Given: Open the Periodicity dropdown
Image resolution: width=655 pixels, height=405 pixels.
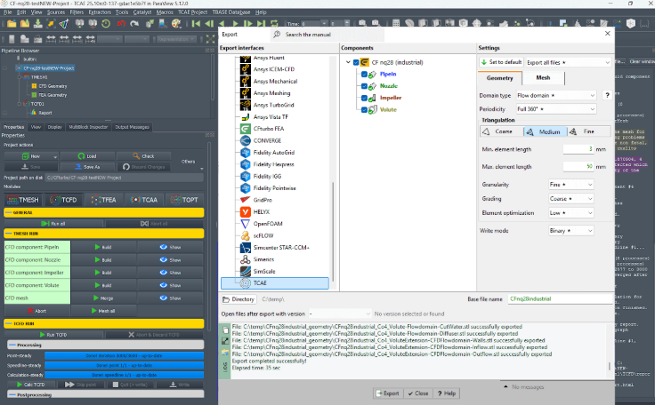Looking at the screenshot, I should coord(556,109).
